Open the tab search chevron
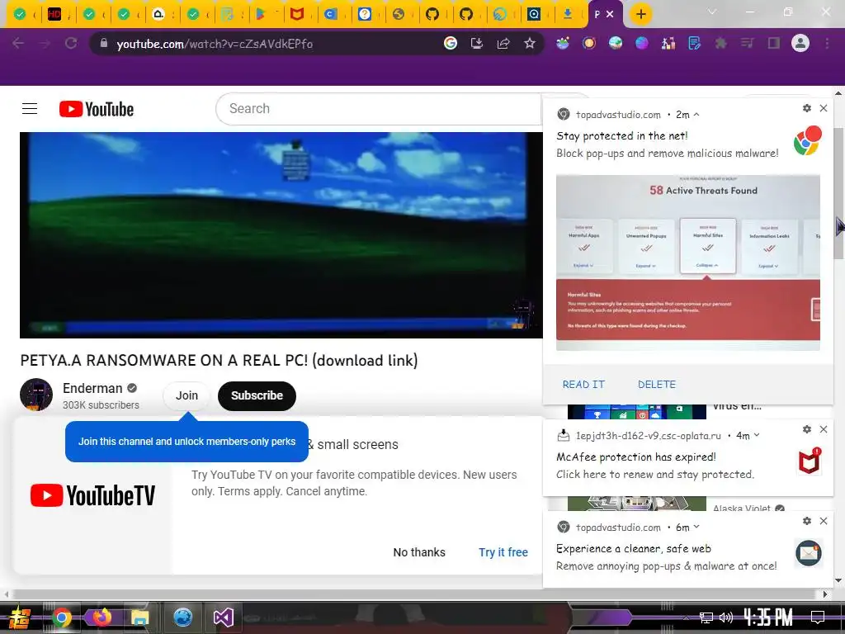845x634 pixels. tap(712, 12)
